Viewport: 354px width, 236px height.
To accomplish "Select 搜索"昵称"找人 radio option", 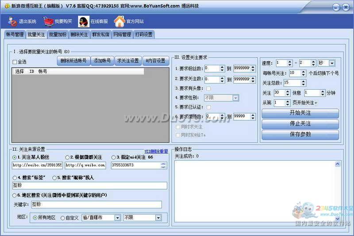I will click(54, 178).
